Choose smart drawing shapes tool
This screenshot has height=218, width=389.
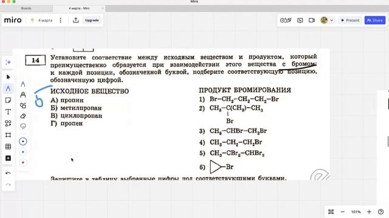tap(23, 105)
